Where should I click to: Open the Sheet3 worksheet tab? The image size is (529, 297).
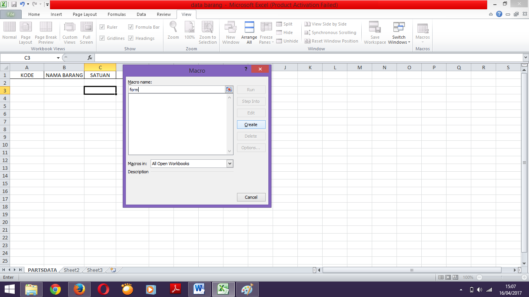(94, 270)
